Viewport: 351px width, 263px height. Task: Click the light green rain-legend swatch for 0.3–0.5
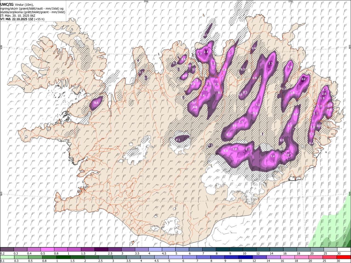(x=21, y=257)
